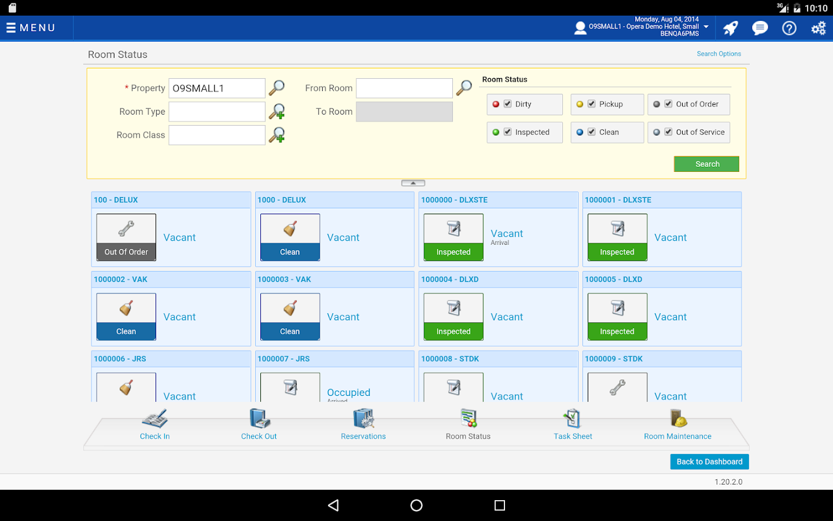Viewport: 833px width, 521px height.
Task: Collapse the search panel arrow
Action: pos(413,183)
